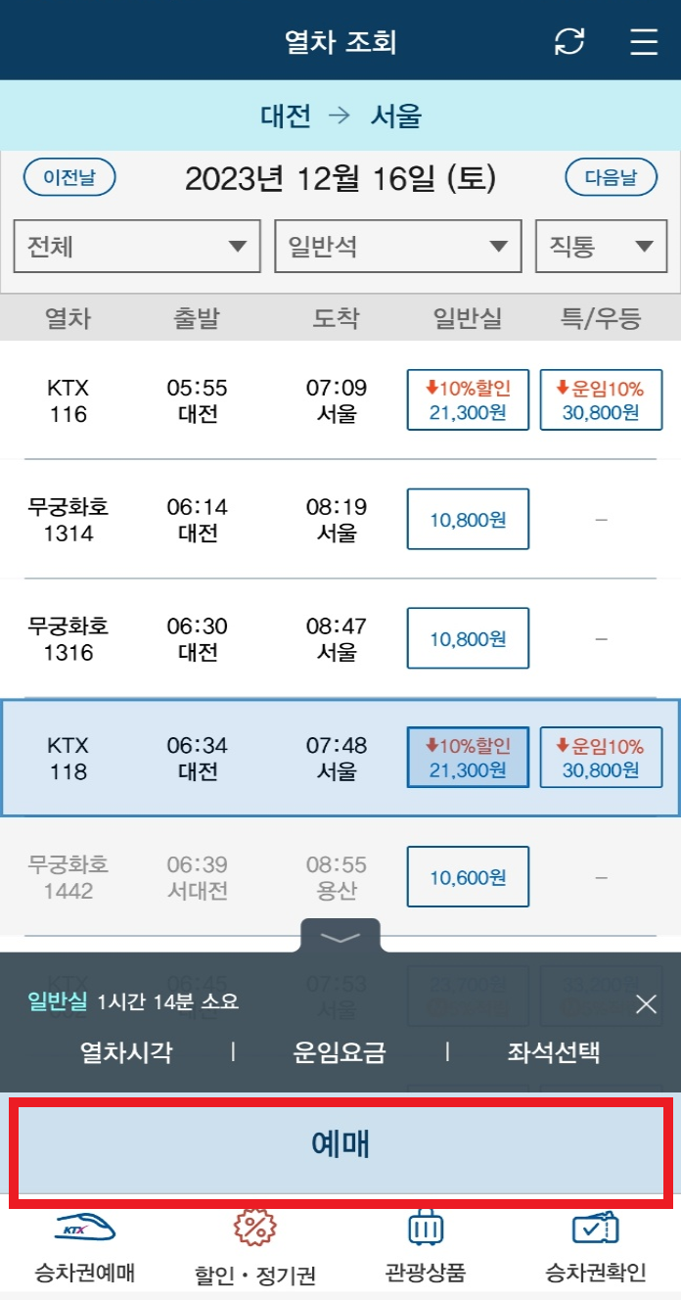Open the hamburger menu

[643, 41]
